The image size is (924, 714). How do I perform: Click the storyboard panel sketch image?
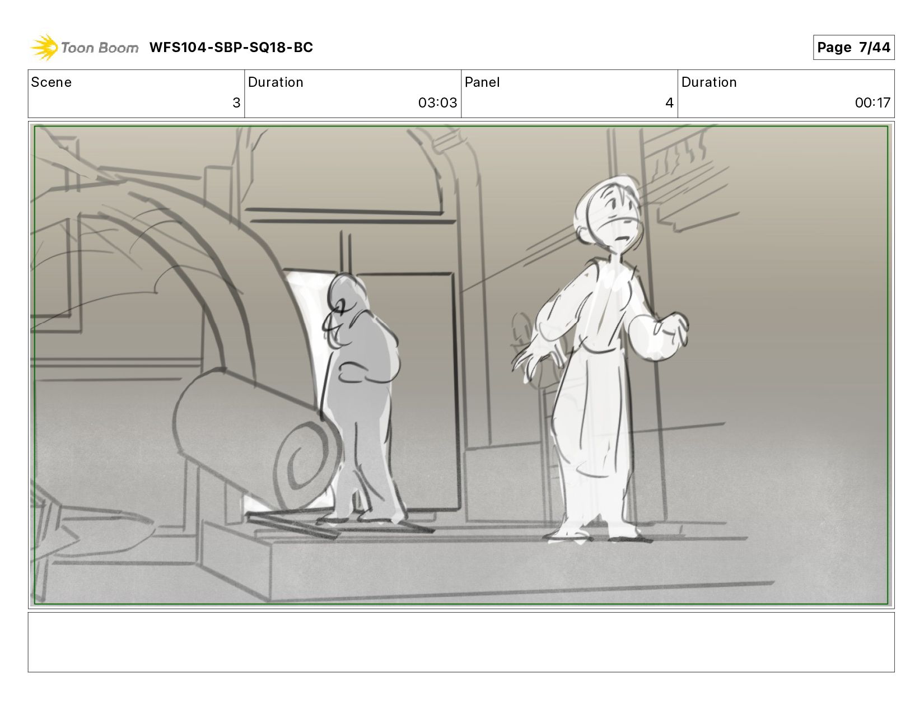click(x=461, y=365)
